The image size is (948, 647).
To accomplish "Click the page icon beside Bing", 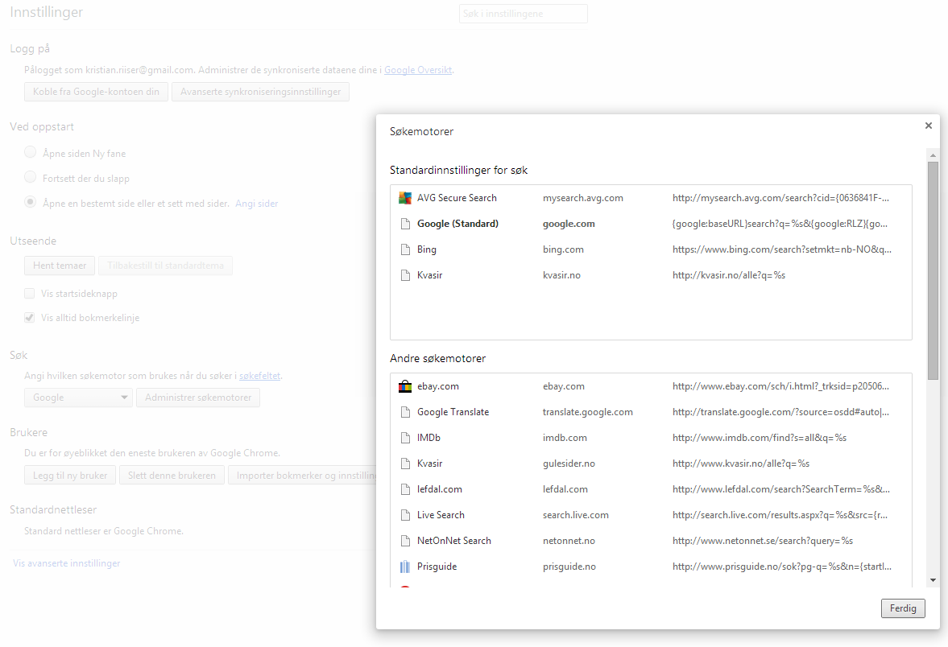I will pyautogui.click(x=405, y=249).
